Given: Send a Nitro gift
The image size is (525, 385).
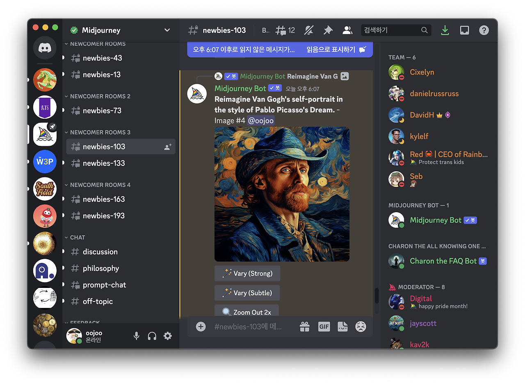Looking at the screenshot, I should [304, 326].
